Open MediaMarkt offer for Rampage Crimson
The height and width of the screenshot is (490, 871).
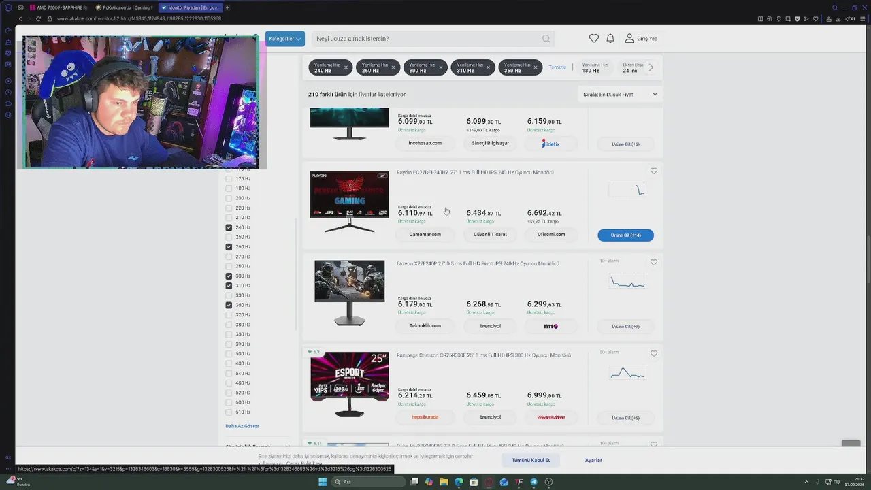click(551, 417)
